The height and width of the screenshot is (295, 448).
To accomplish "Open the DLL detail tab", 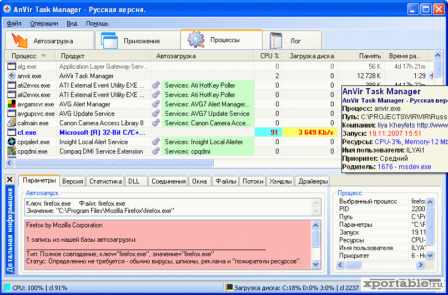I will point(136,181).
